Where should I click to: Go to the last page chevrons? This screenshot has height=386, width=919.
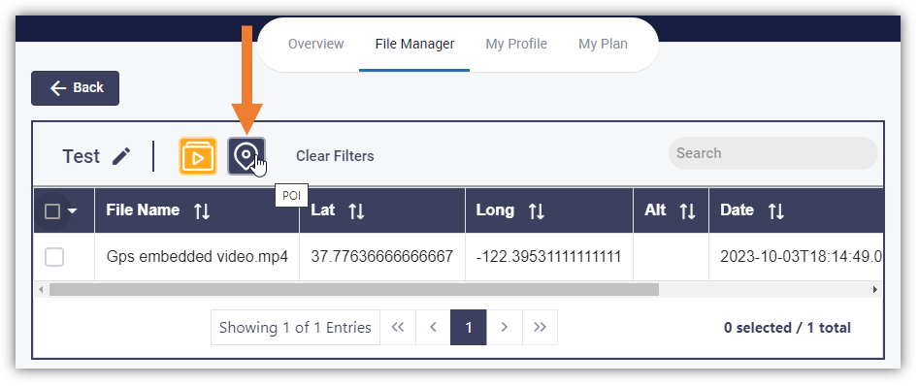pyautogui.click(x=540, y=328)
